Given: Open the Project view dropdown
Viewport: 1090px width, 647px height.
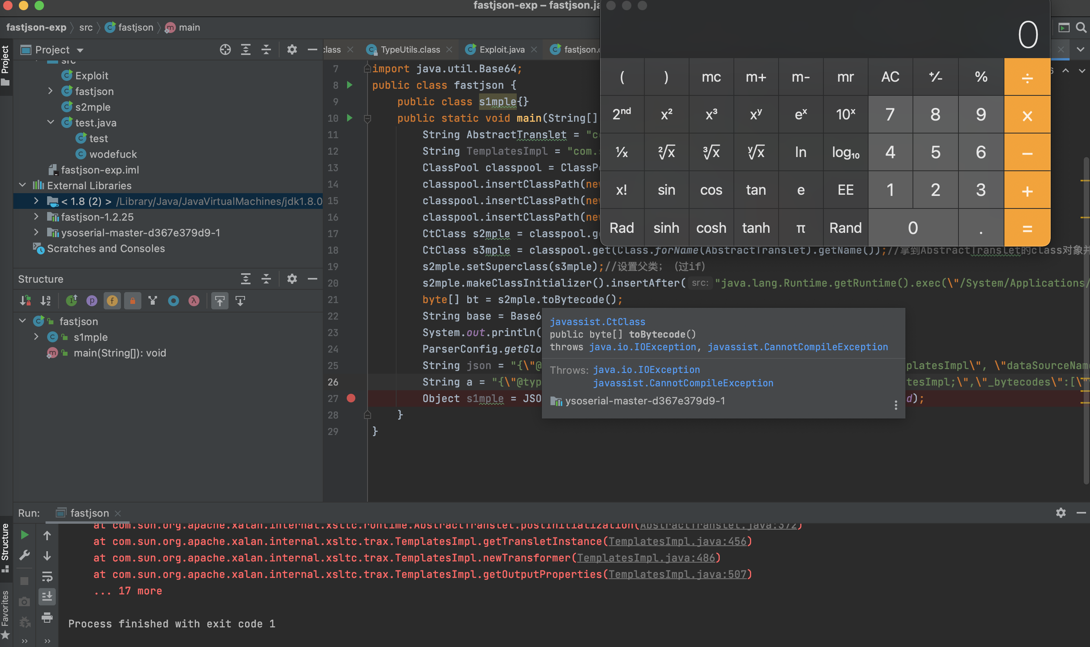Looking at the screenshot, I should (80, 50).
